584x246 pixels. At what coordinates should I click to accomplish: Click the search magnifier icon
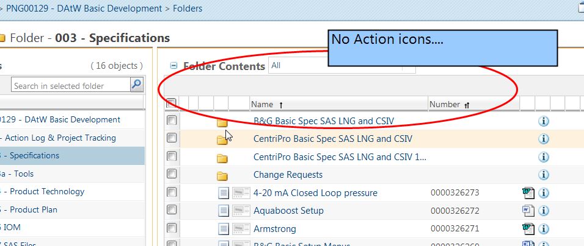tap(137, 85)
